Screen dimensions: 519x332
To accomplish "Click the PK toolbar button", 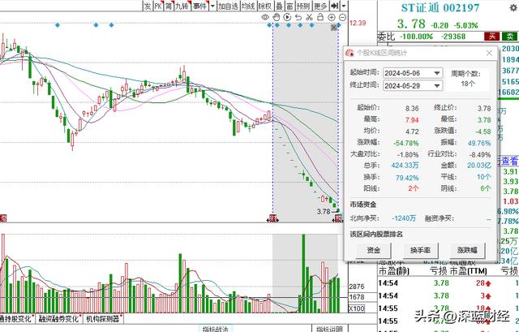I will pos(159,6).
